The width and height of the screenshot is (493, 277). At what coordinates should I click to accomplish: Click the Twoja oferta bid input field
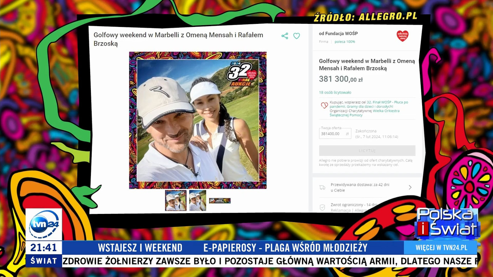point(335,133)
